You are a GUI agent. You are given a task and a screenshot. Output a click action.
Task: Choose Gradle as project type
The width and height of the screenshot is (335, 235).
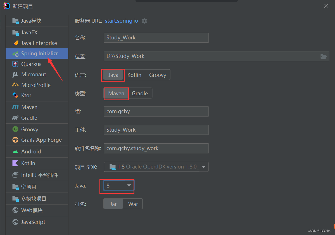pyautogui.click(x=140, y=93)
